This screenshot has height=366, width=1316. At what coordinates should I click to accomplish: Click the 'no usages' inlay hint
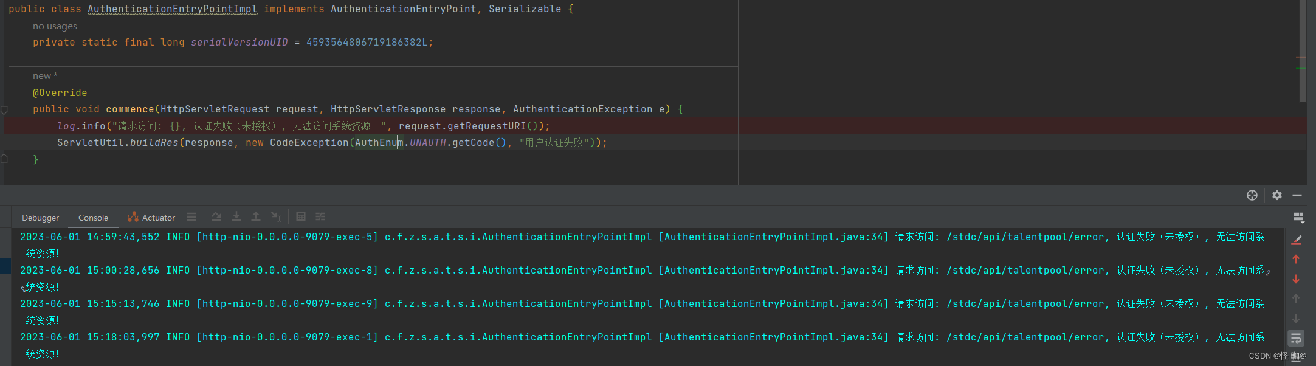[x=55, y=26]
